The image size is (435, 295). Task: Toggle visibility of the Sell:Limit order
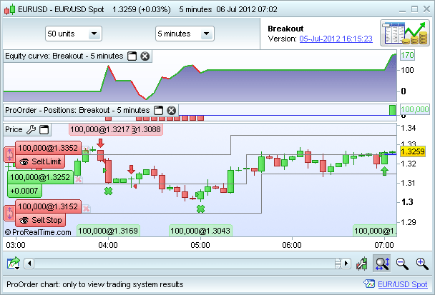tap(24, 162)
